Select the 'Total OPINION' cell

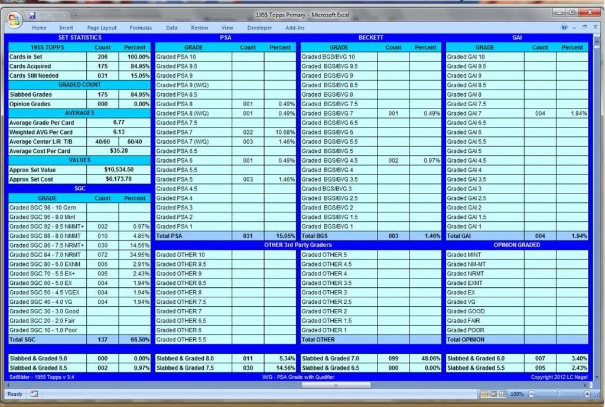pyautogui.click(x=485, y=340)
